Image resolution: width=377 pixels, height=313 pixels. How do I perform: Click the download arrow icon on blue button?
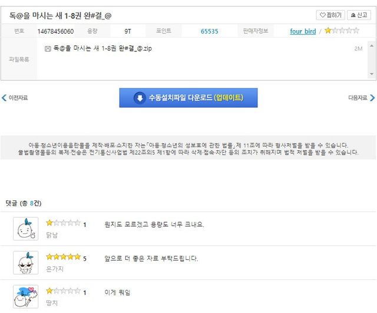click(140, 98)
